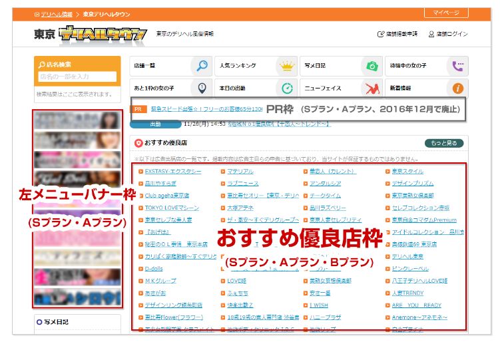Open 新着情報 via the orange info icon

458,88
